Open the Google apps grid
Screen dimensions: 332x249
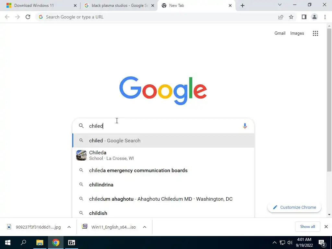click(x=315, y=33)
